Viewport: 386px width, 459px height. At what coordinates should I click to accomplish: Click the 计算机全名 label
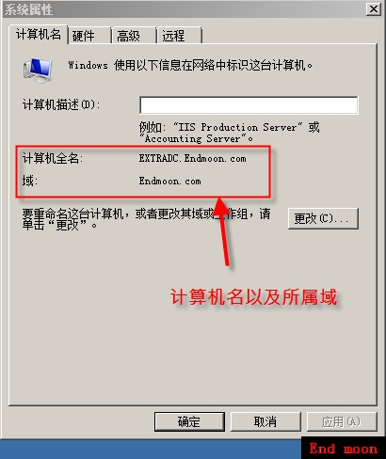53,158
